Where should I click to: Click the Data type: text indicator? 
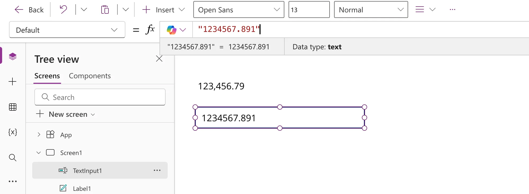point(317,47)
